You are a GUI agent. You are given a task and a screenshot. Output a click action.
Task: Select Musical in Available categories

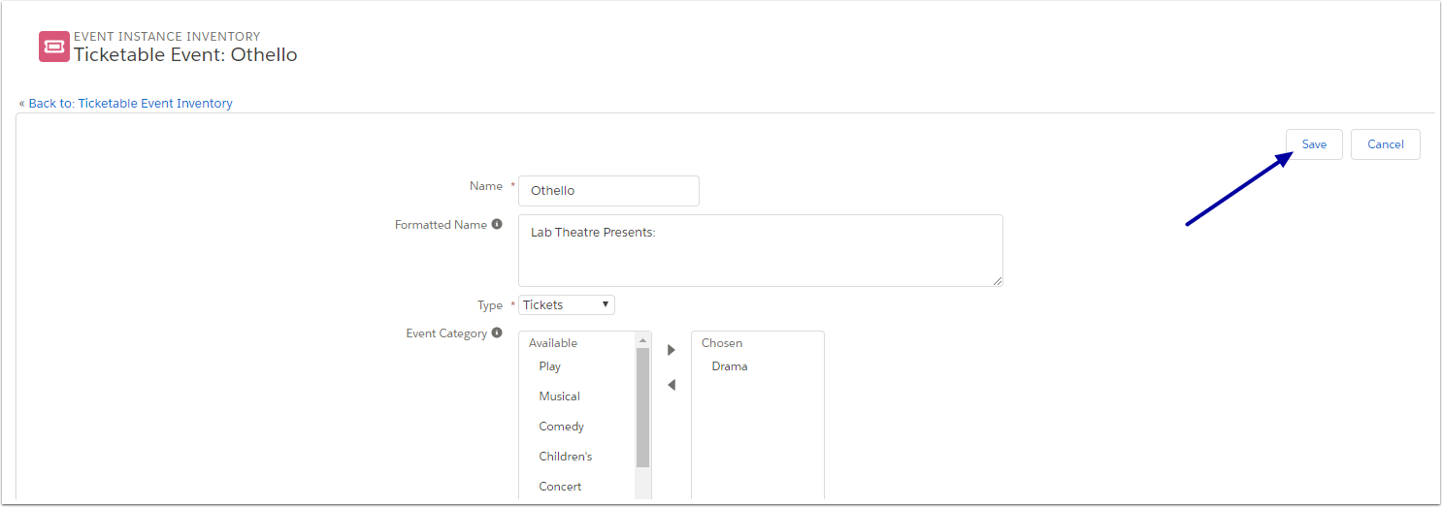point(559,396)
